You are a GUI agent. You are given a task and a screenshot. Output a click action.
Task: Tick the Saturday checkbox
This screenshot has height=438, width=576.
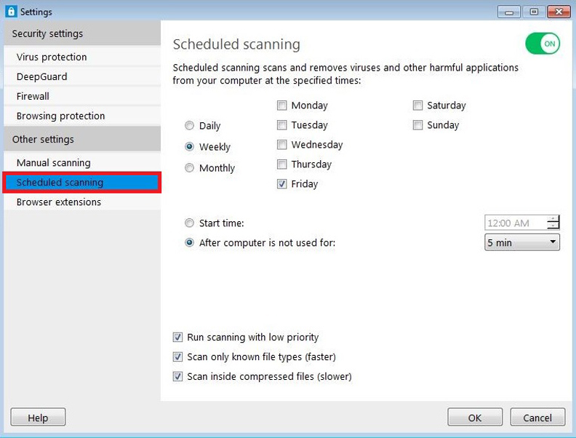[418, 105]
